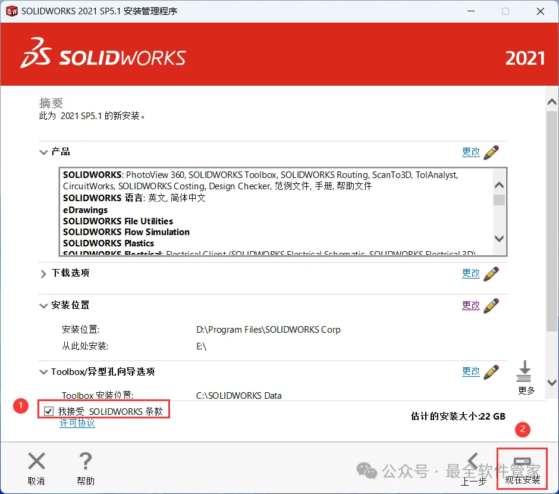
Task: Select SOLIDWORKS Plastics entry
Action: click(108, 243)
